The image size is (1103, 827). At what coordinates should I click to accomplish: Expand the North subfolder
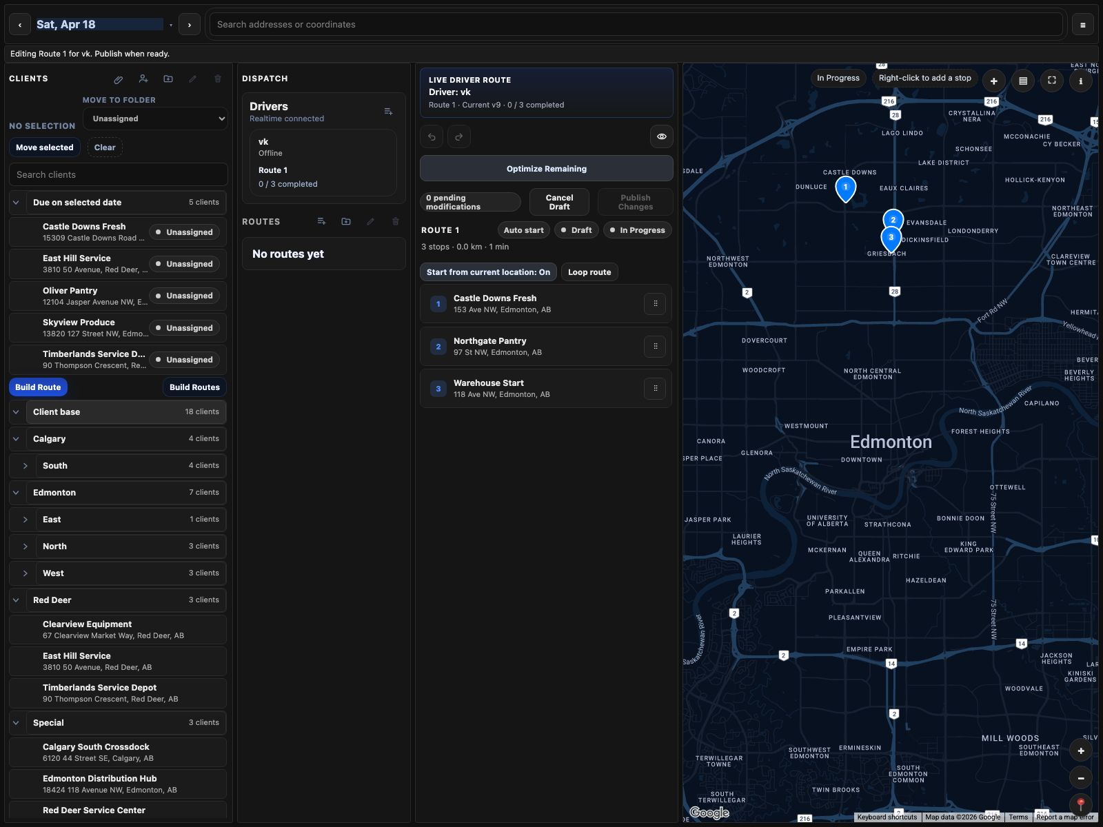(26, 547)
